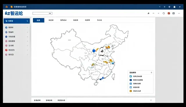Click the hollow circle icon in the header toolbar
The height and width of the screenshot is (107, 186).
tap(164, 13)
